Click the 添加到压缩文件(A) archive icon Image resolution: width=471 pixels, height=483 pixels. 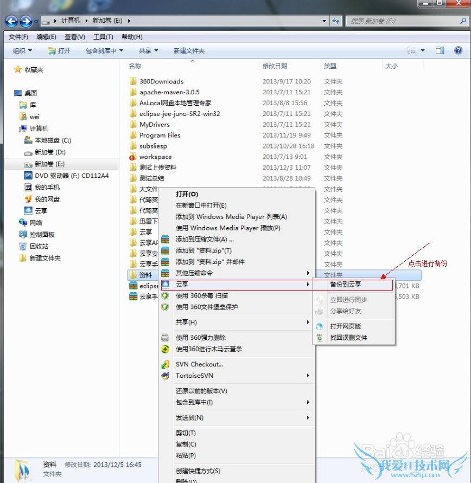tap(165, 239)
